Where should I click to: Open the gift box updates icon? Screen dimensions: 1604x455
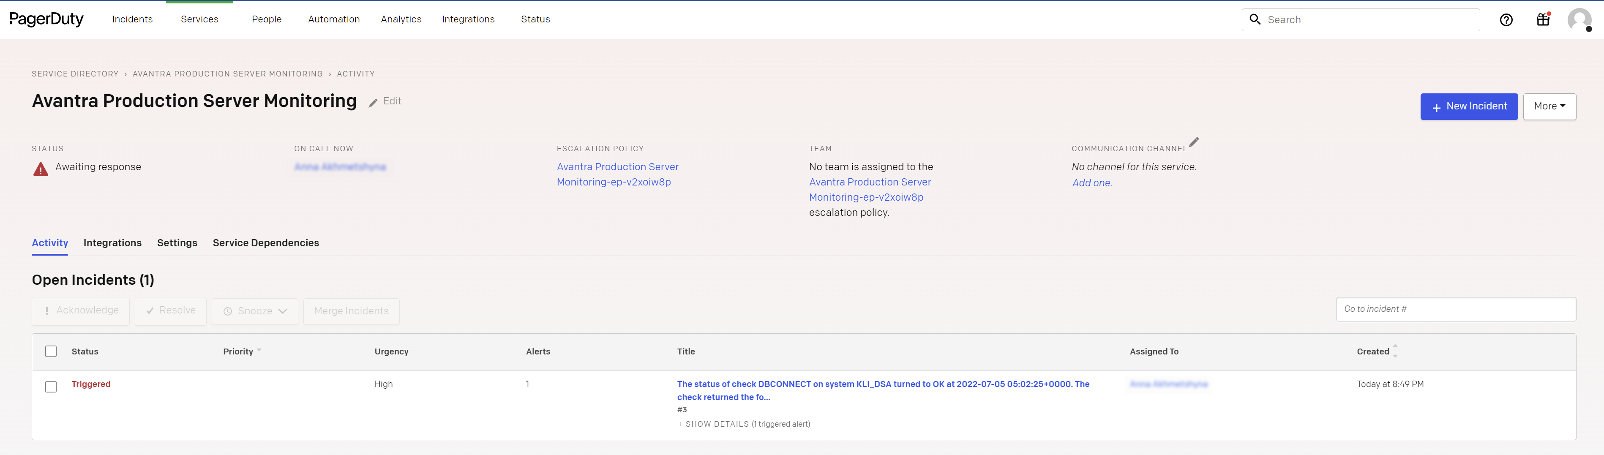point(1543,19)
